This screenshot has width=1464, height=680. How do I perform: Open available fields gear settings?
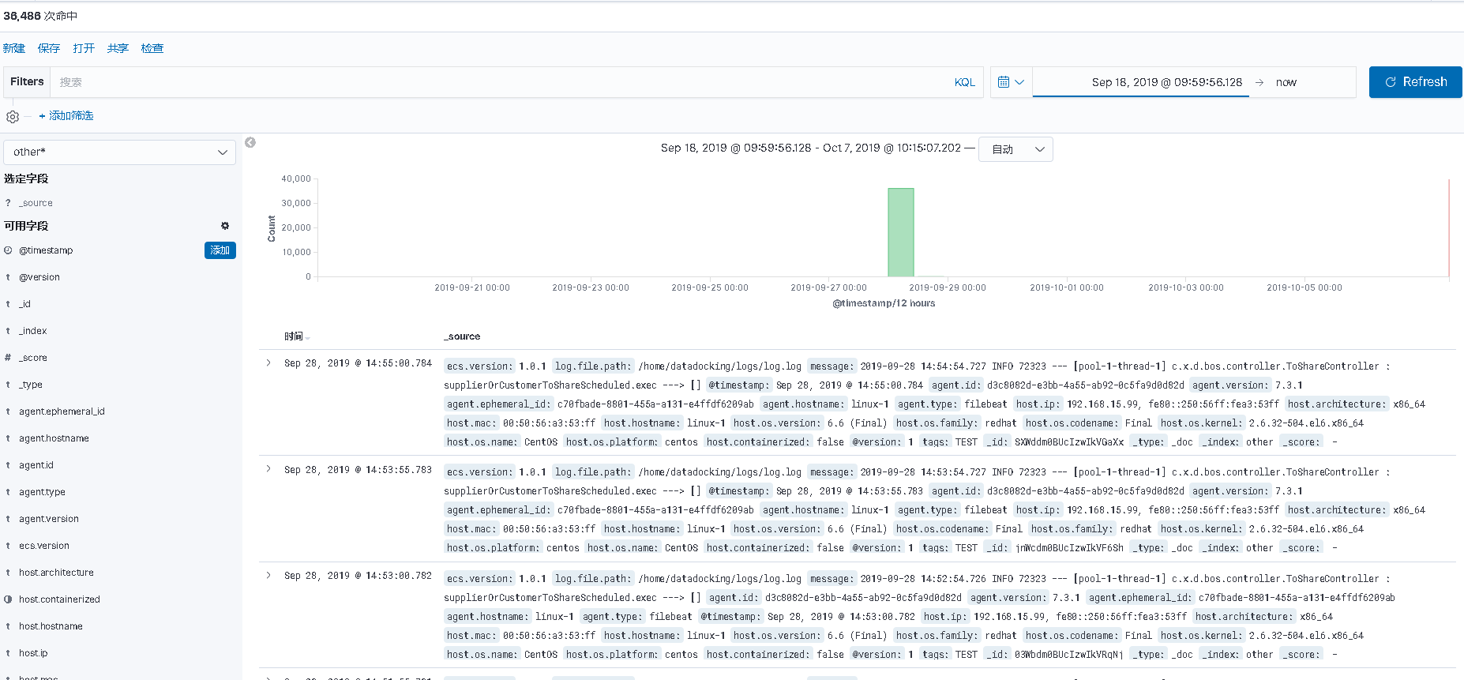coord(225,226)
